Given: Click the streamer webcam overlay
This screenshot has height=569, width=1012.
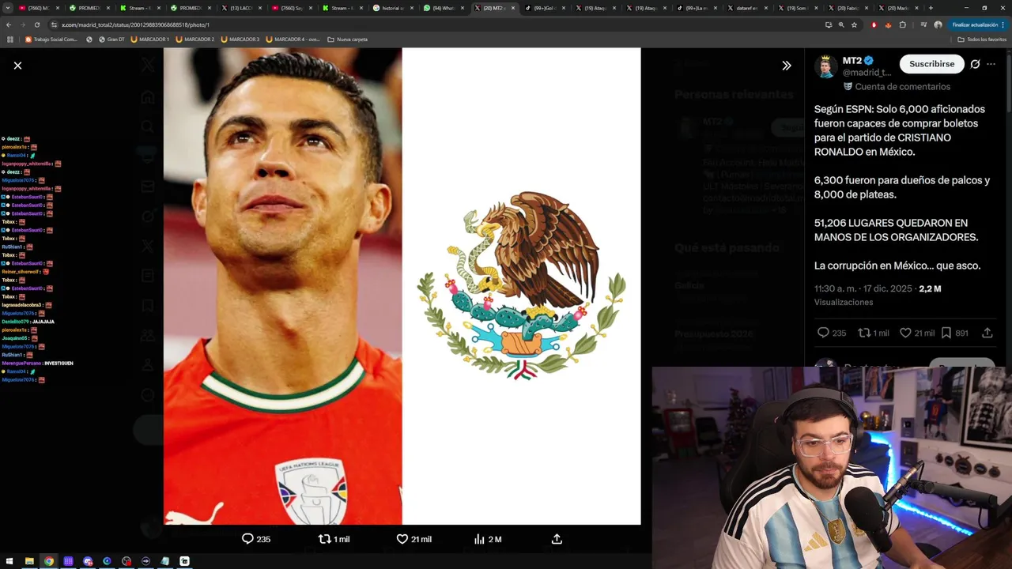Looking at the screenshot, I should click(832, 468).
